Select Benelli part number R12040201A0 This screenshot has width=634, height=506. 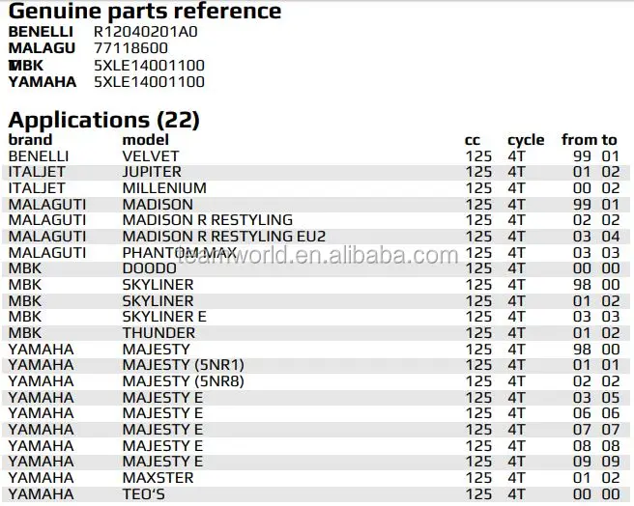148,31
